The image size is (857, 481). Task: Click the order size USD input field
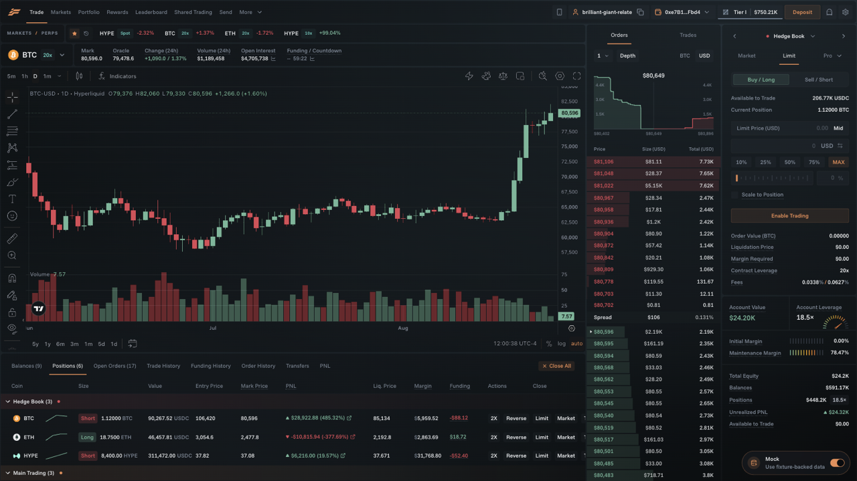click(x=789, y=145)
